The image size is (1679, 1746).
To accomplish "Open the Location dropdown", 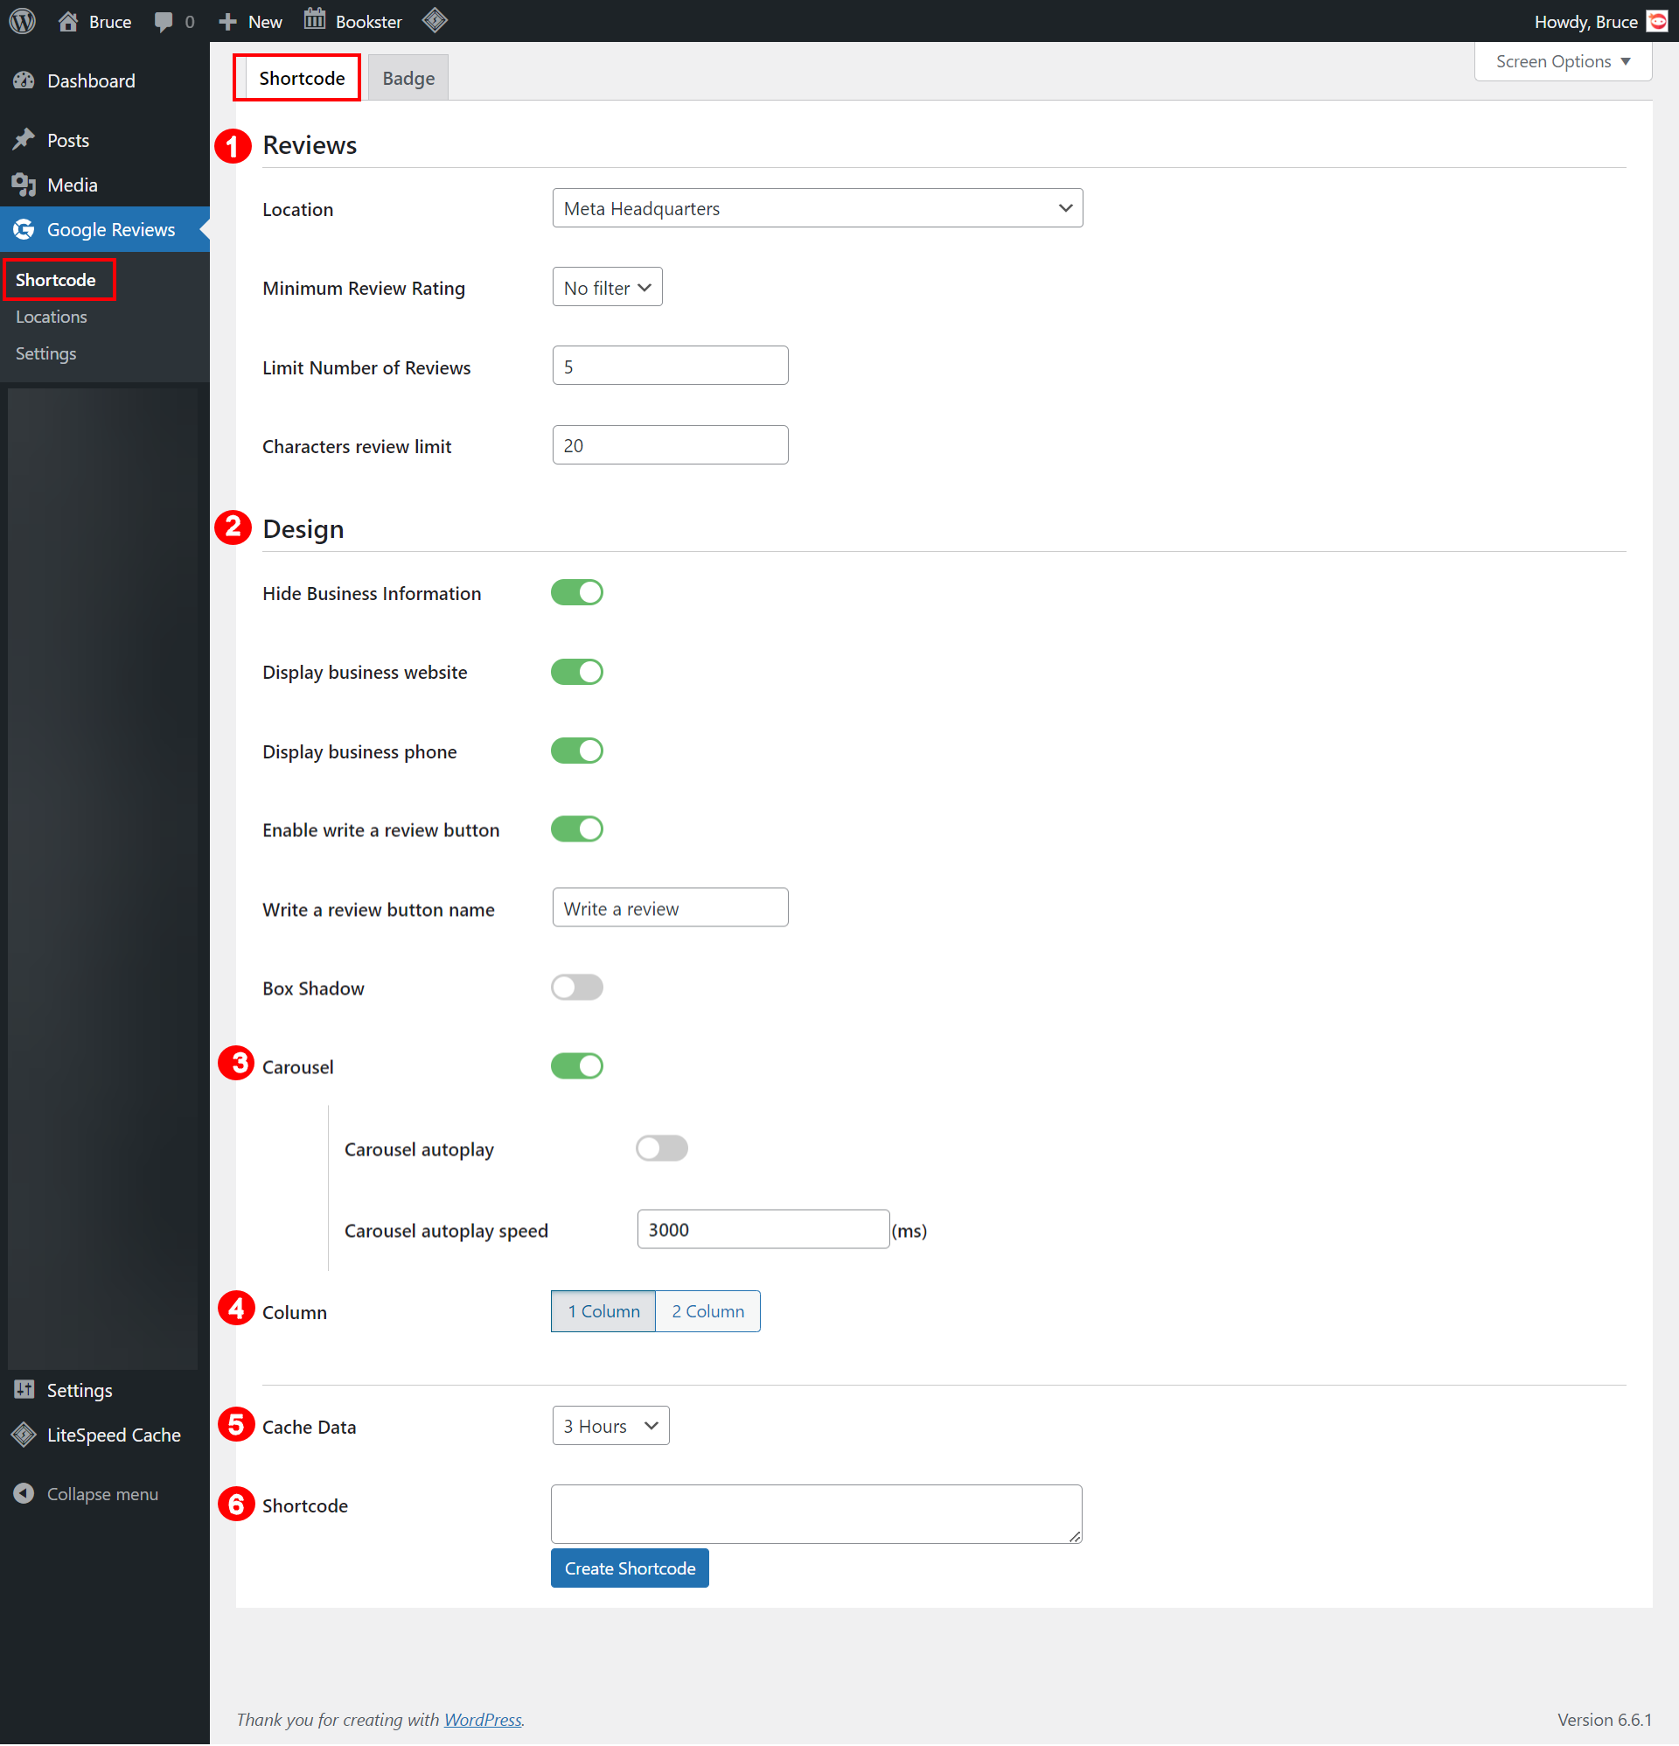I will pyautogui.click(x=817, y=207).
